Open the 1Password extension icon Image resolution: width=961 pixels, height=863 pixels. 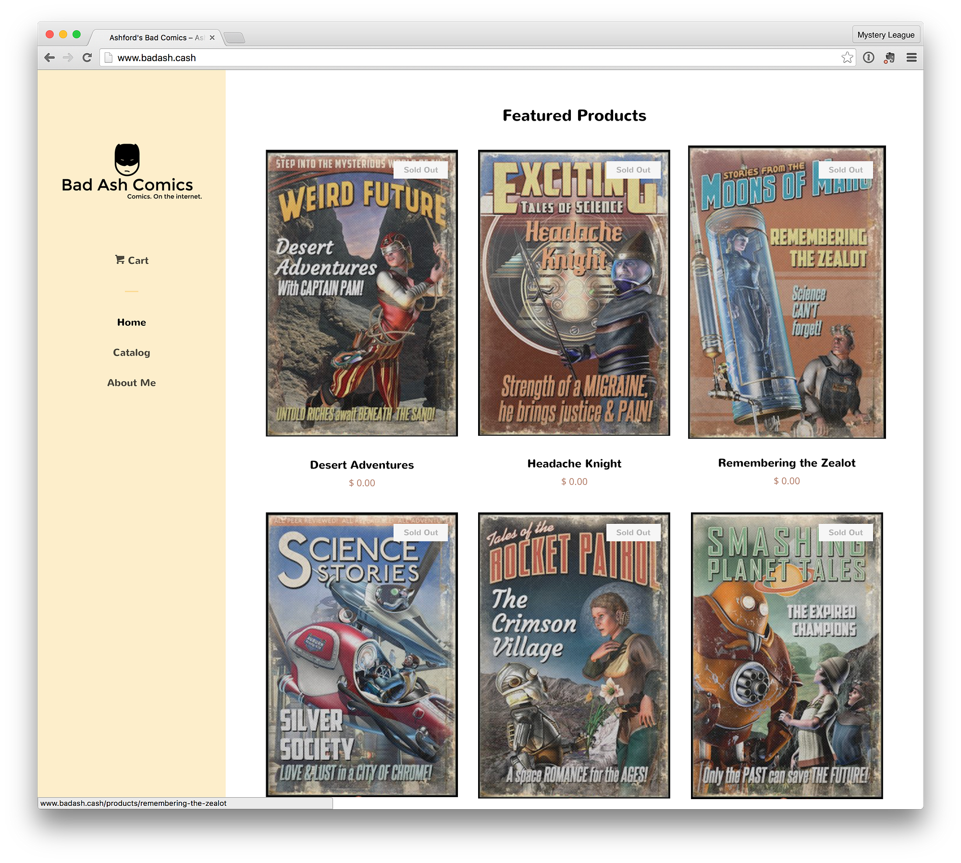coord(868,58)
